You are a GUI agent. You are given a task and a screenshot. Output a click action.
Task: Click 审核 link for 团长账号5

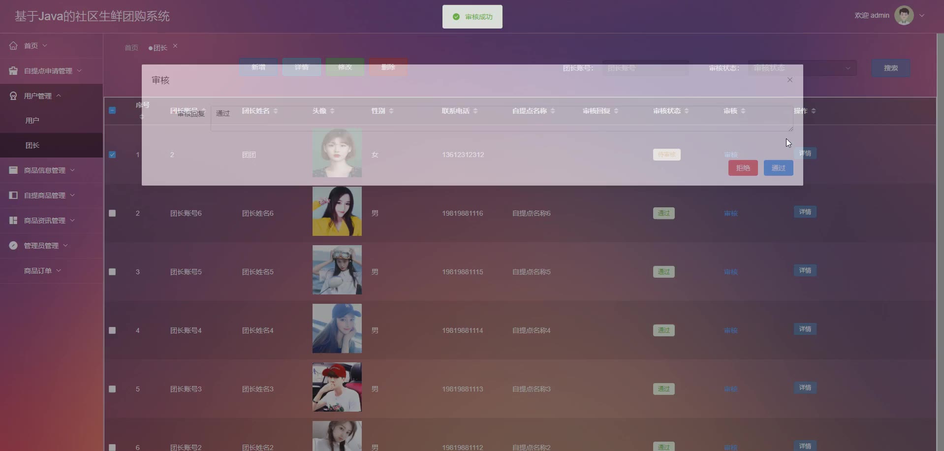click(x=731, y=272)
